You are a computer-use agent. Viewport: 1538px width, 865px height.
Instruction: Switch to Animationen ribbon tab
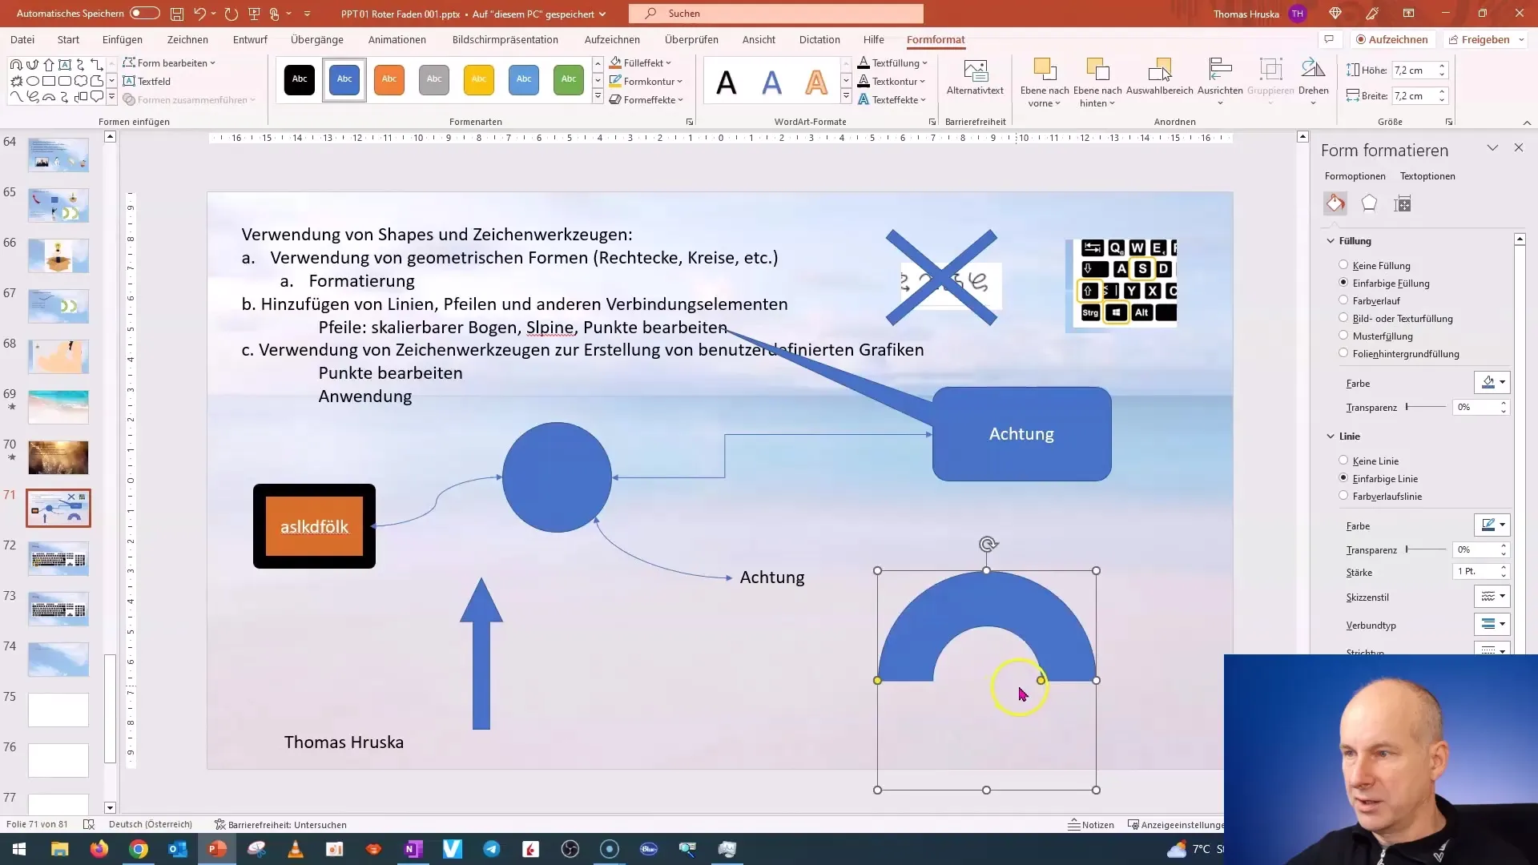397,39
